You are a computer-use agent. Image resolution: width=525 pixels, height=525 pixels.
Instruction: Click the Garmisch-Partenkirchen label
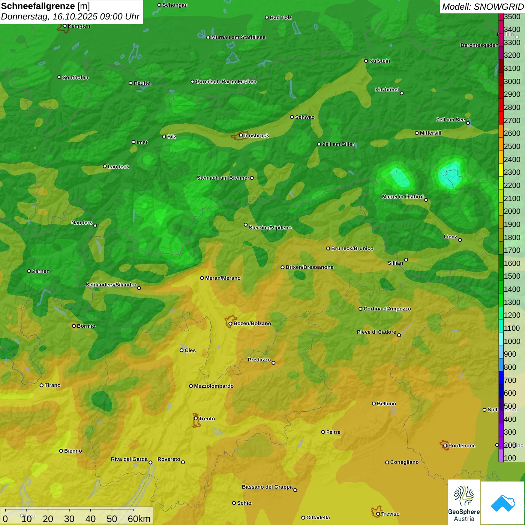pyautogui.click(x=226, y=81)
